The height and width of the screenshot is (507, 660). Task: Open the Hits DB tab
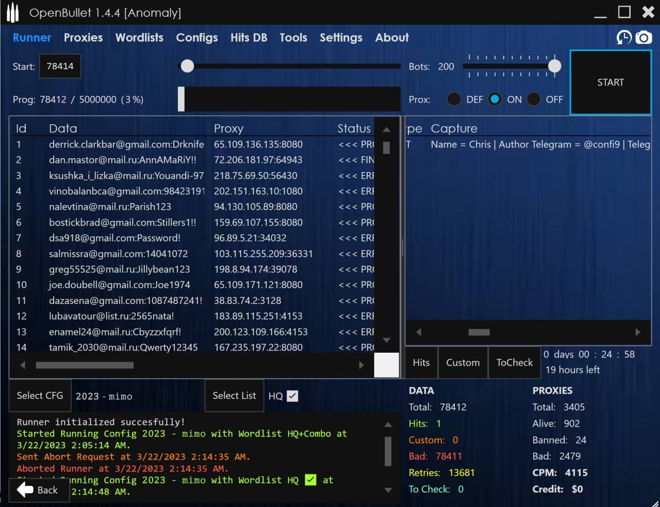(249, 38)
